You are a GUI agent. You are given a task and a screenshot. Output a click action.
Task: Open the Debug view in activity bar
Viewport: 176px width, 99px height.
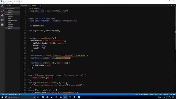tap(2, 20)
